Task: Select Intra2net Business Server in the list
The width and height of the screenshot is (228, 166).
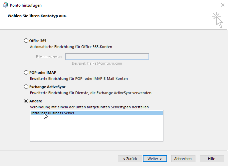Action: 97,113
